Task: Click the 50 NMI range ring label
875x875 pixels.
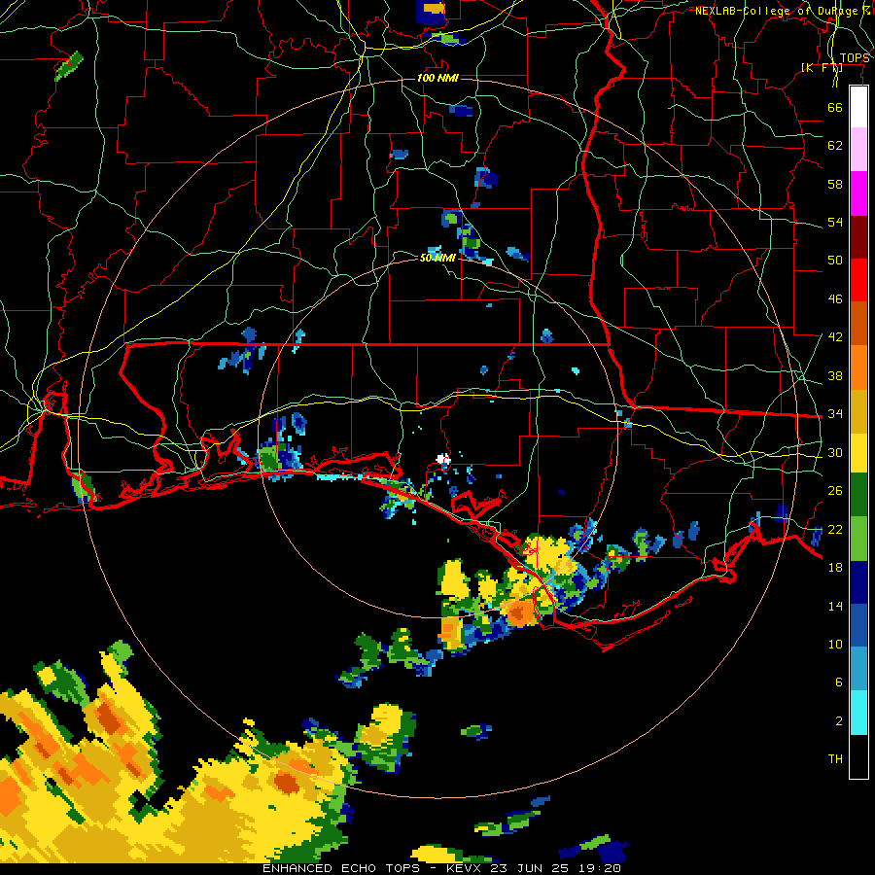Action: point(437,258)
